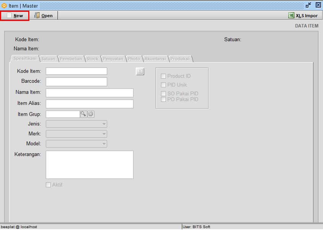Click the New button in the toolbar
Screen dimensions: 323x230
coord(15,16)
